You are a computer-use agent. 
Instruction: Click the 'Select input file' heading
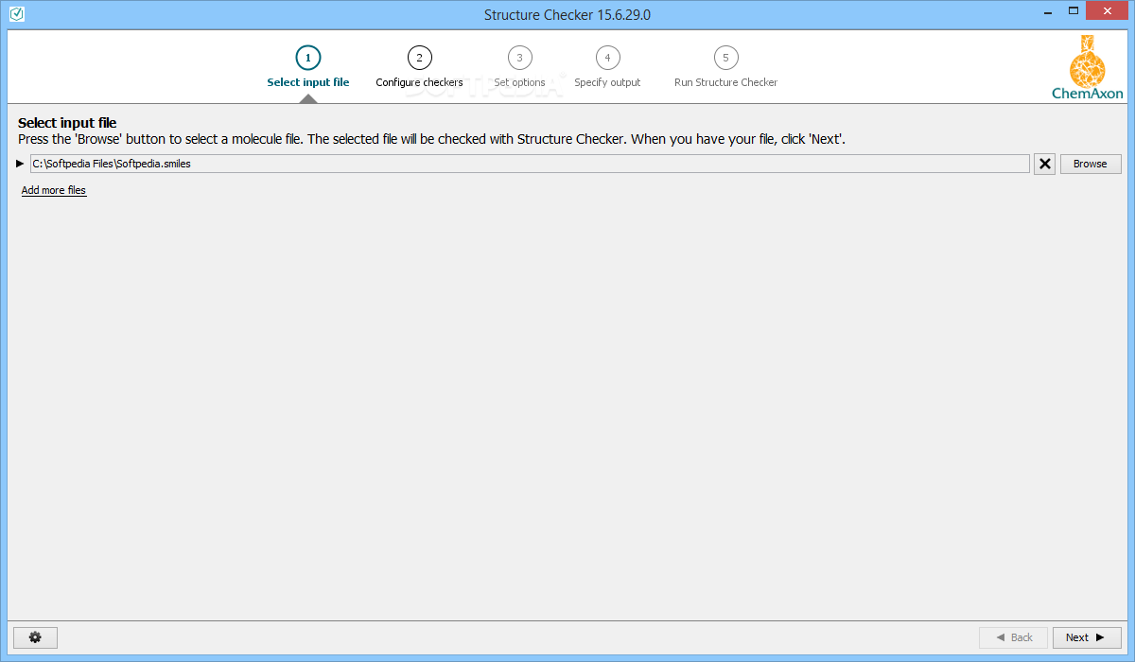pyautogui.click(x=67, y=123)
